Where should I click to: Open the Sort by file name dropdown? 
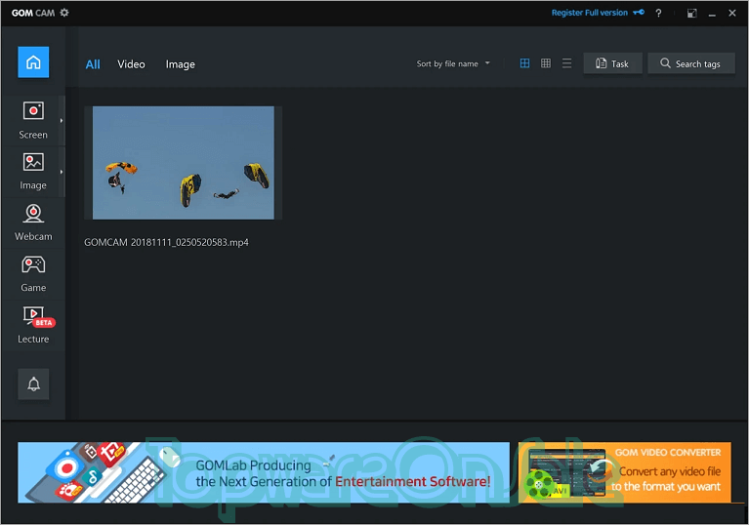(453, 63)
